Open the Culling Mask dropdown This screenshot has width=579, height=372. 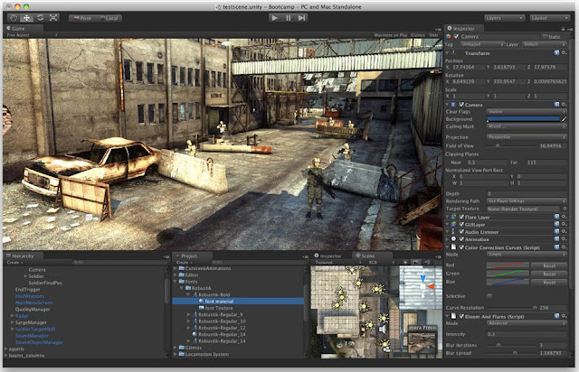coord(527,126)
